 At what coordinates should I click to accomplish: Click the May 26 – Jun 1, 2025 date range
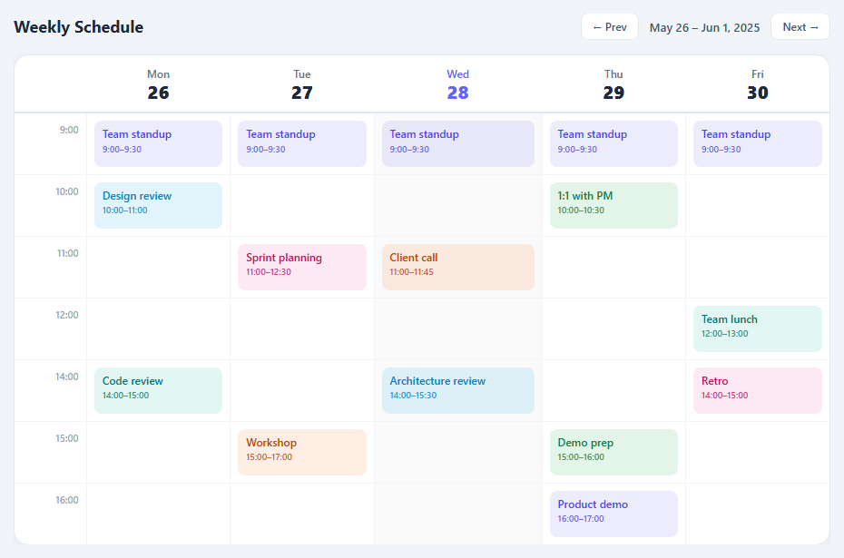point(704,27)
